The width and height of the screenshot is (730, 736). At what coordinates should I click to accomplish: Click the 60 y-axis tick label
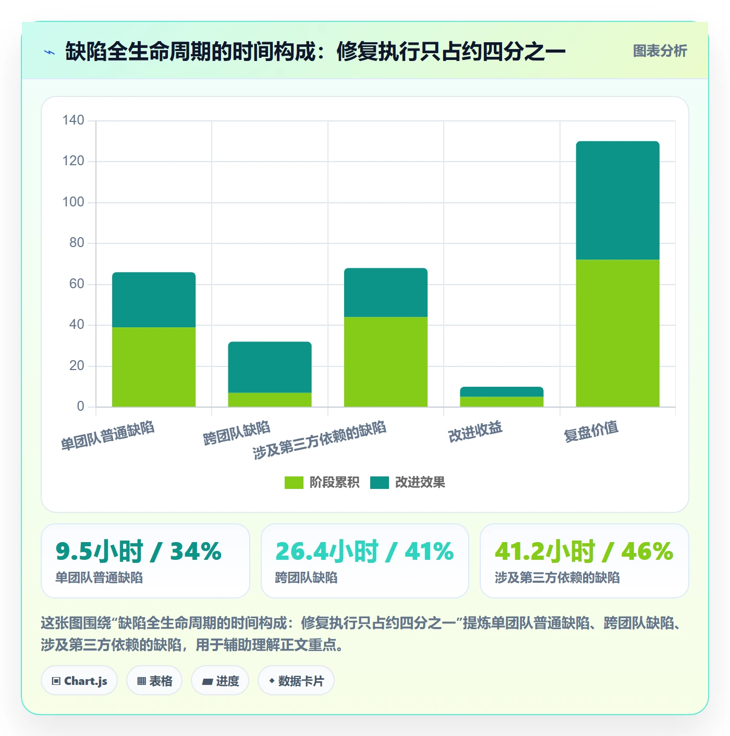[x=77, y=284]
